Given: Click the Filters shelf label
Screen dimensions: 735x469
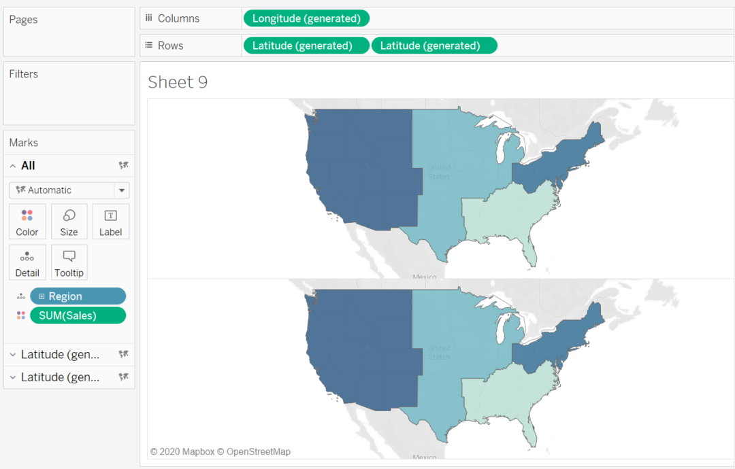Looking at the screenshot, I should click(x=23, y=74).
